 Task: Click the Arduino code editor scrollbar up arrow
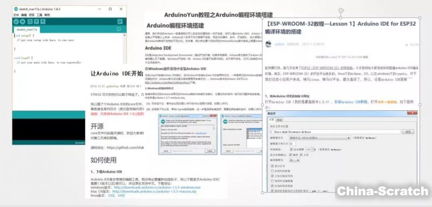(125, 35)
